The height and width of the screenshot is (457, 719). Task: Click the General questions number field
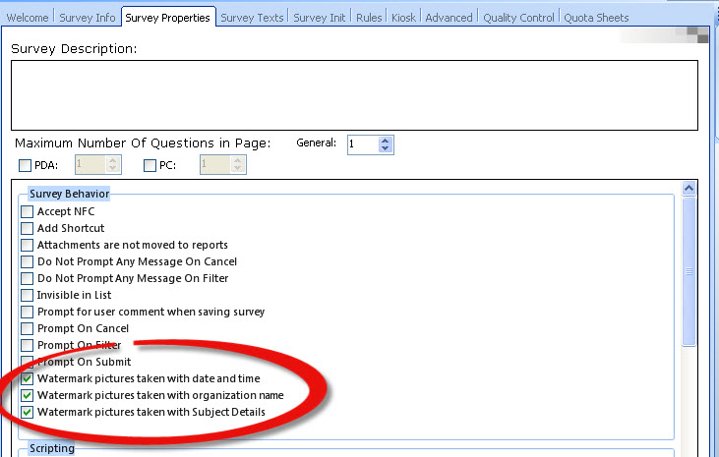(363, 144)
